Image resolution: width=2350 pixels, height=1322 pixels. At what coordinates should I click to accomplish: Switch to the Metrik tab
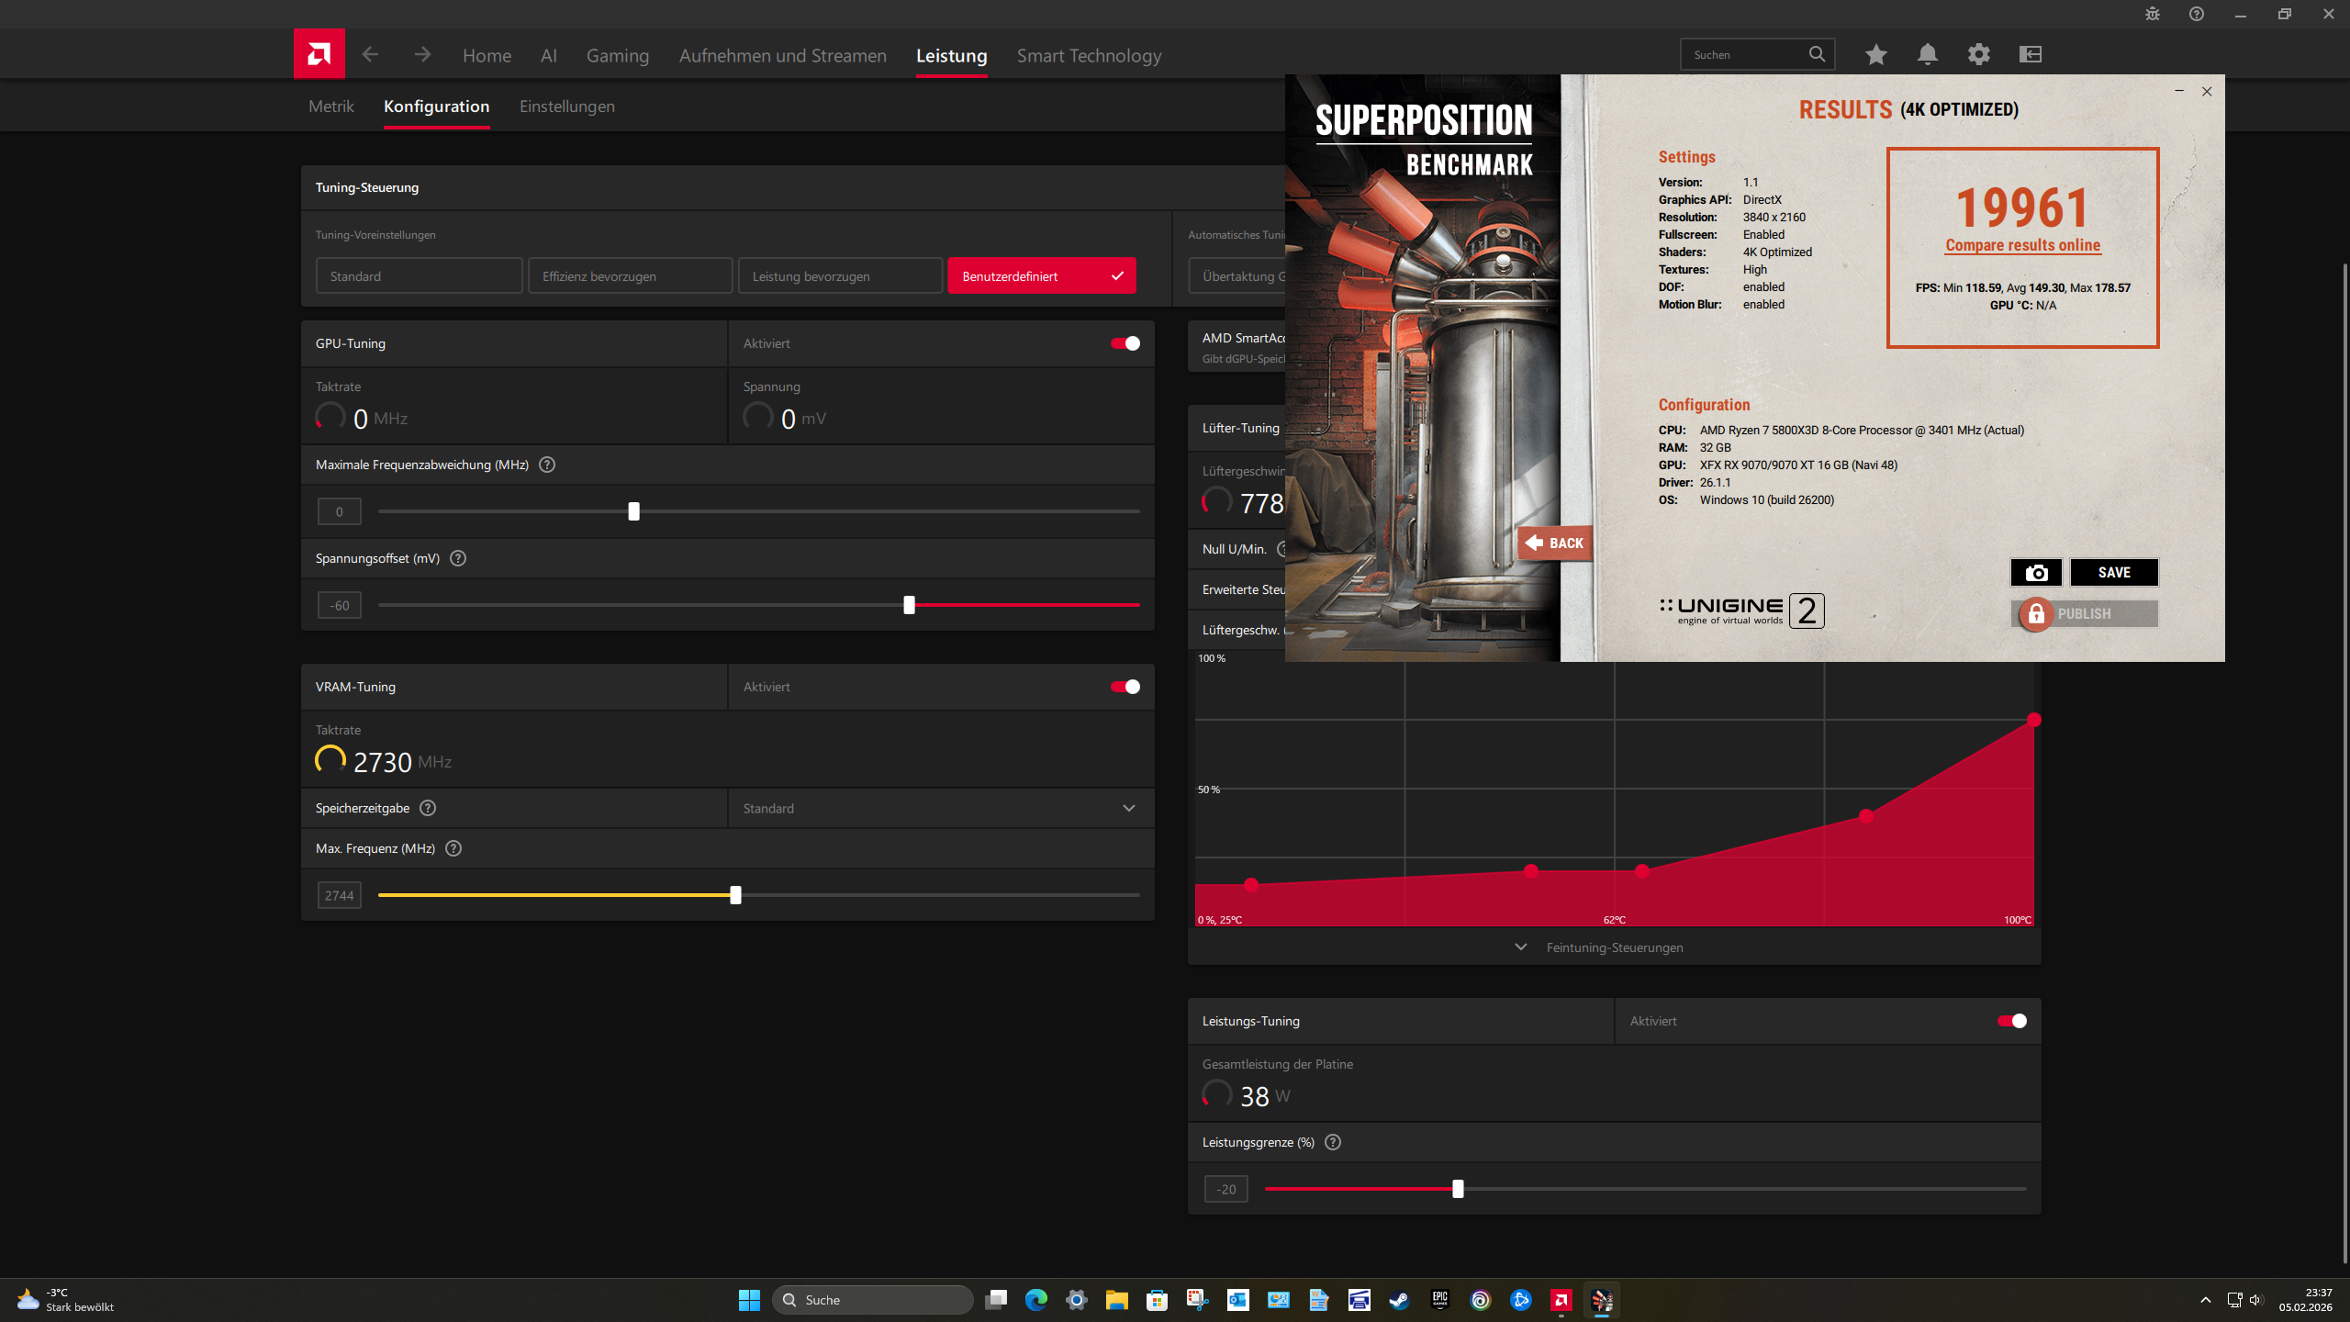(x=330, y=106)
